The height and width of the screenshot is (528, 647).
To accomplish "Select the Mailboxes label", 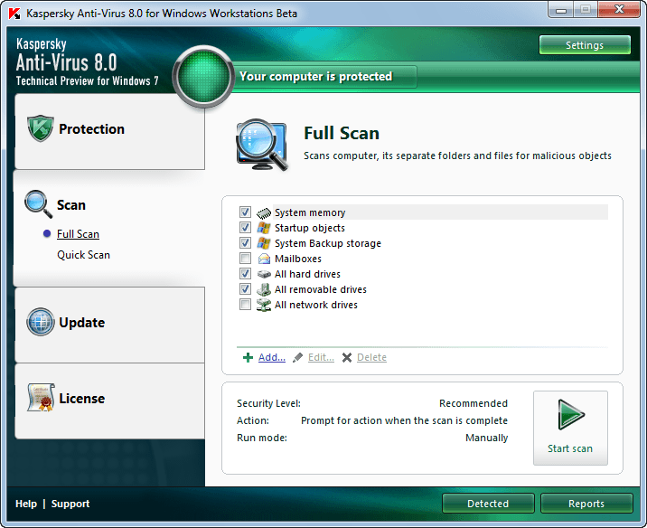I will [298, 259].
